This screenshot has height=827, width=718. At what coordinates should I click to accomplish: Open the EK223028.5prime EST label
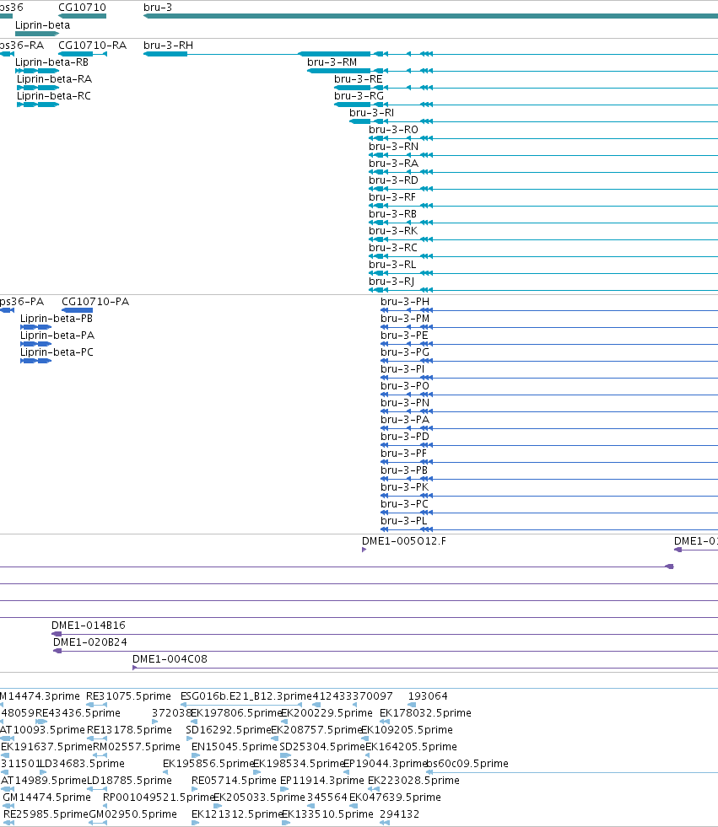click(413, 781)
